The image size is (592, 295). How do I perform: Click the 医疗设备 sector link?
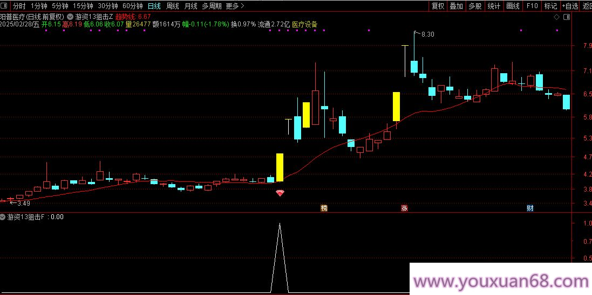[305, 24]
